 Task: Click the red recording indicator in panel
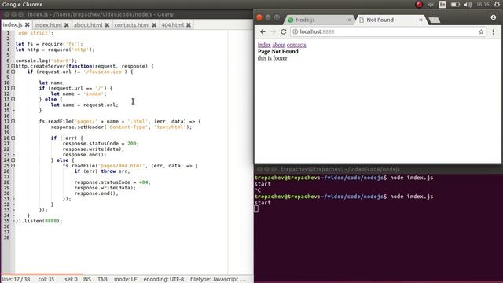pyautogui.click(x=419, y=5)
